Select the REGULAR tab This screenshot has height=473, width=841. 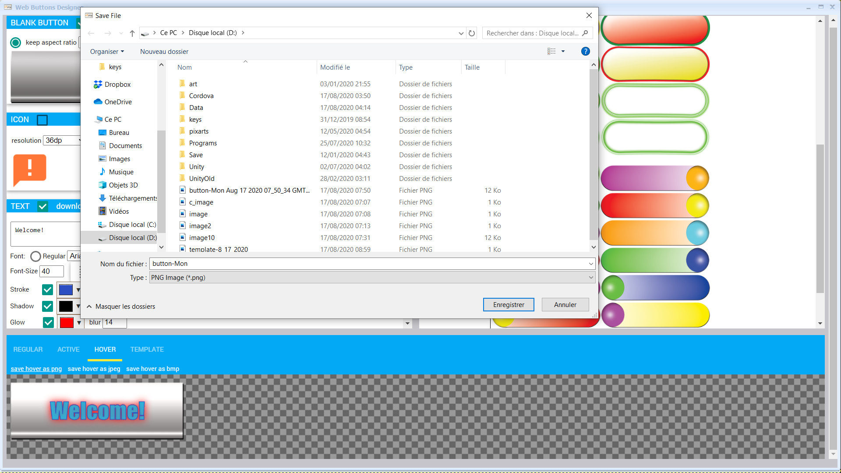pos(28,349)
